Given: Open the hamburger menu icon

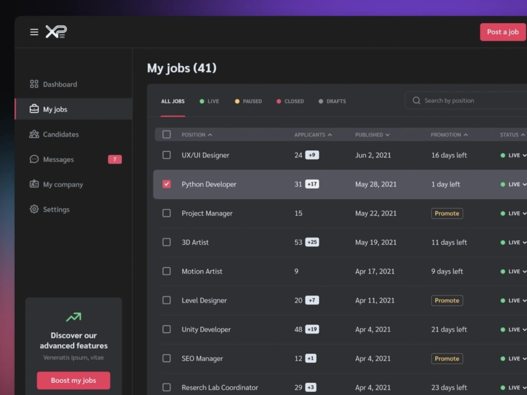Looking at the screenshot, I should click(x=34, y=32).
